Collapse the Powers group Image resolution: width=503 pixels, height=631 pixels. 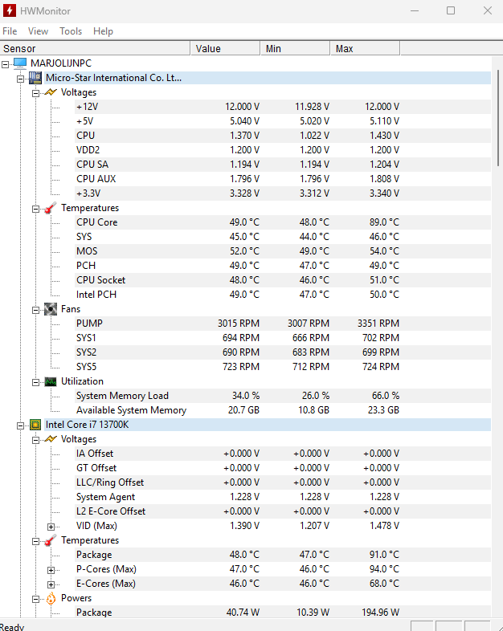(35, 599)
